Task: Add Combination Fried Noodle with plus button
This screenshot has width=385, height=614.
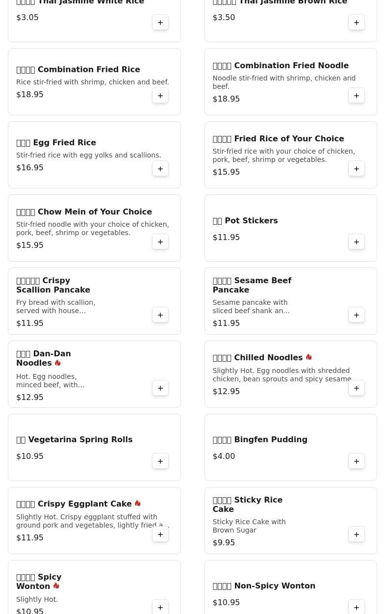Action: [x=357, y=96]
